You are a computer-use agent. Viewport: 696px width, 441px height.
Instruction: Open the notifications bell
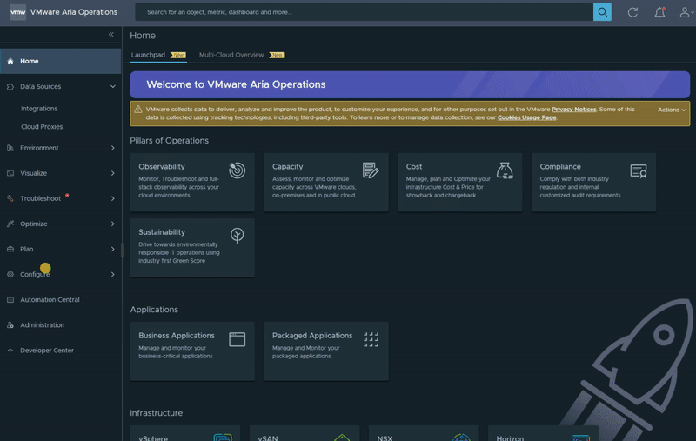pyautogui.click(x=659, y=12)
